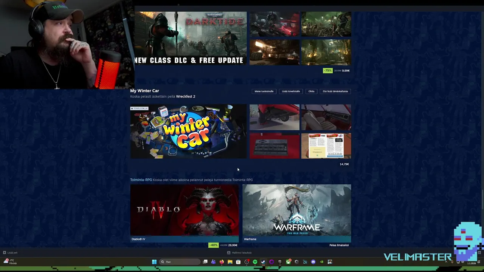Open the Xbox app from taskbar

pyautogui.click(x=288, y=262)
